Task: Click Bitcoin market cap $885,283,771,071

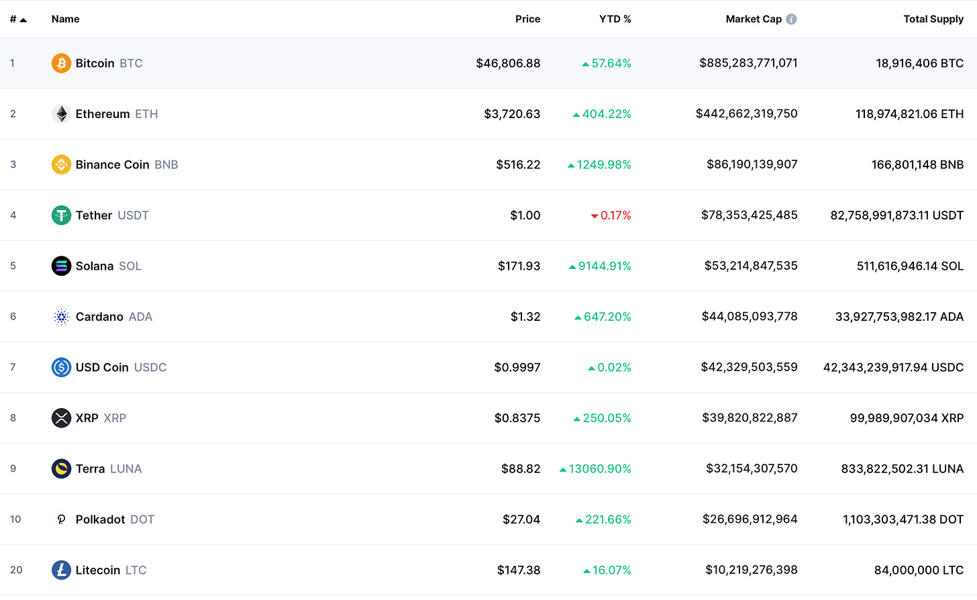Action: click(748, 63)
